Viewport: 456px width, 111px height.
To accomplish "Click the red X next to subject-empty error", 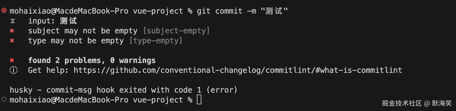I will pos(12,31).
